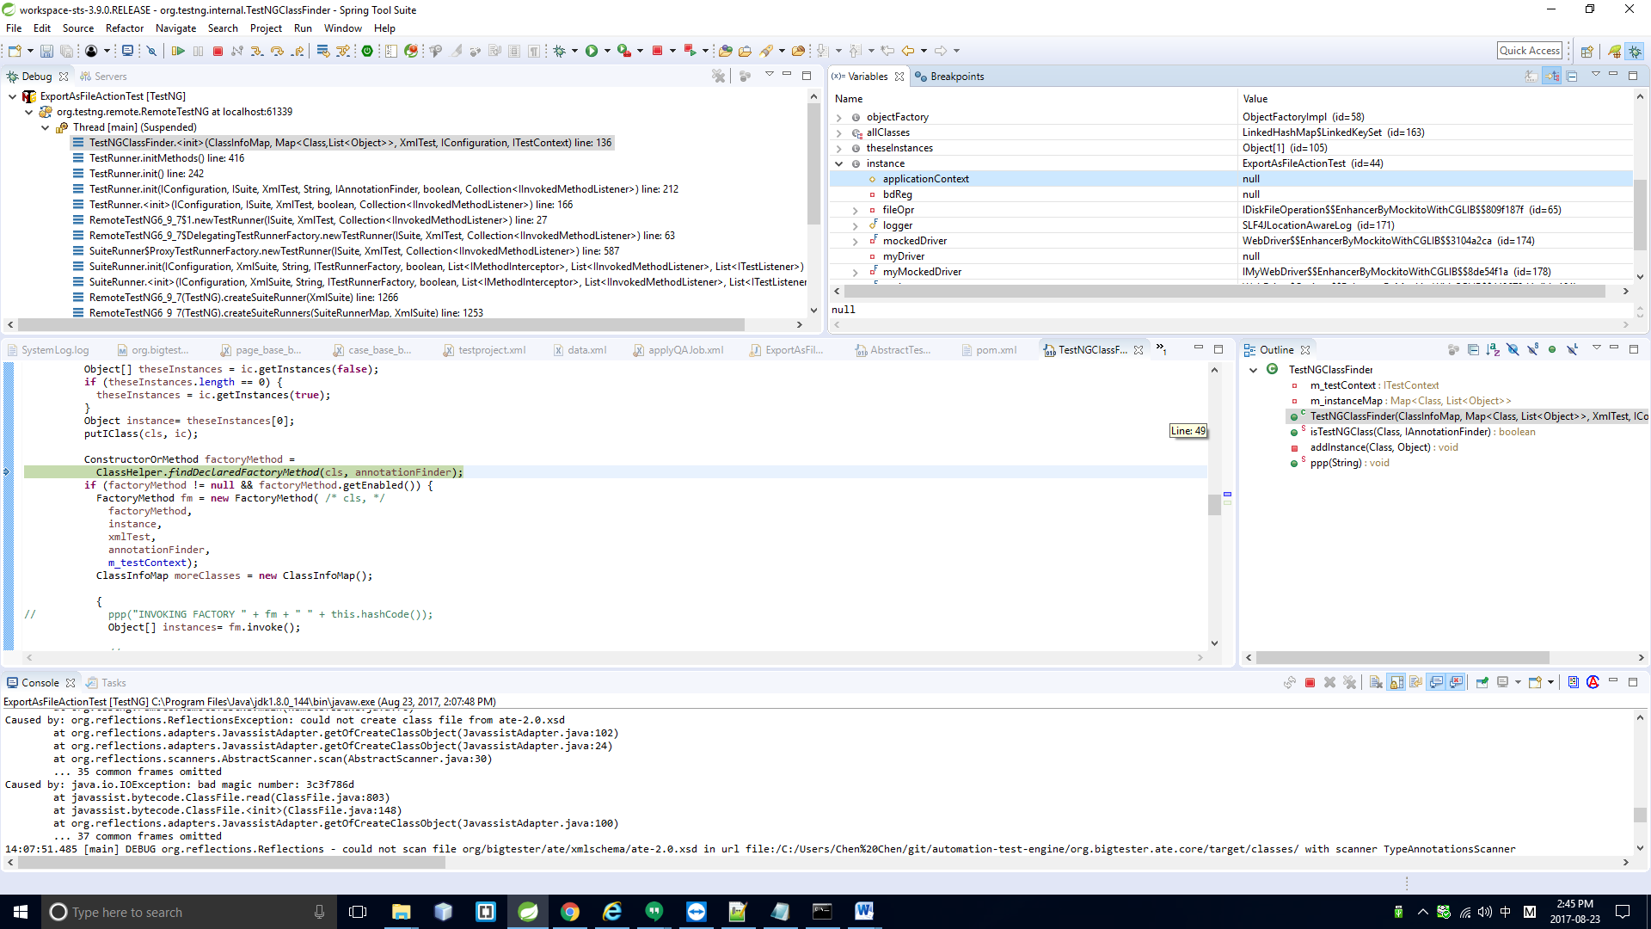
Task: Click the Step Over icon
Action: click(277, 52)
